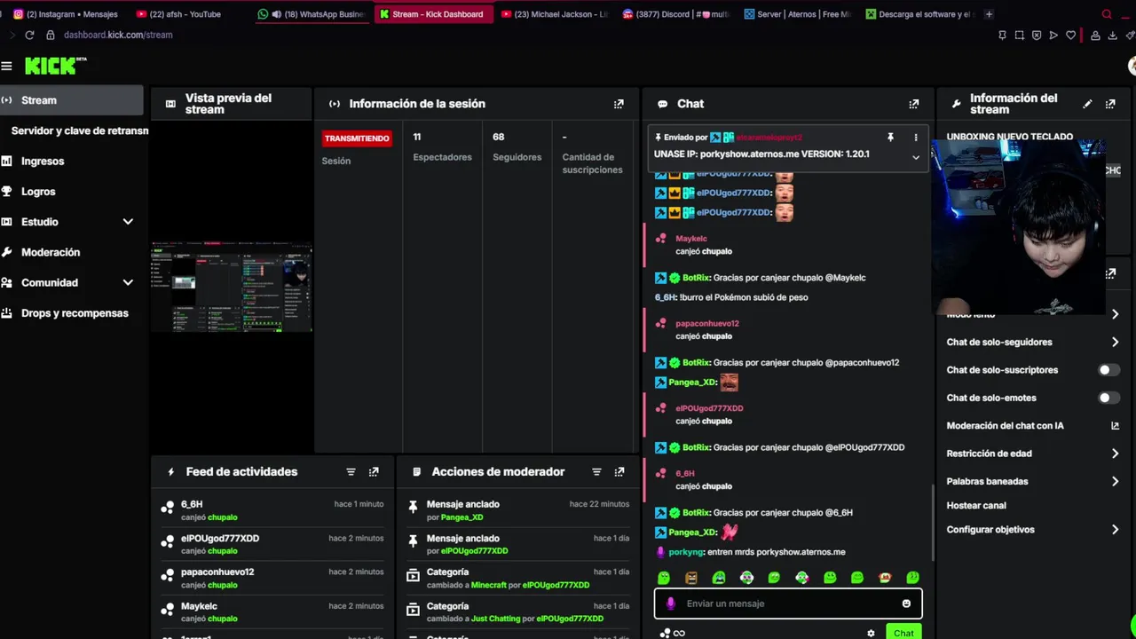The width and height of the screenshot is (1136, 639).
Task: Click the browser heart favorite icon
Action: pyautogui.click(x=1071, y=35)
